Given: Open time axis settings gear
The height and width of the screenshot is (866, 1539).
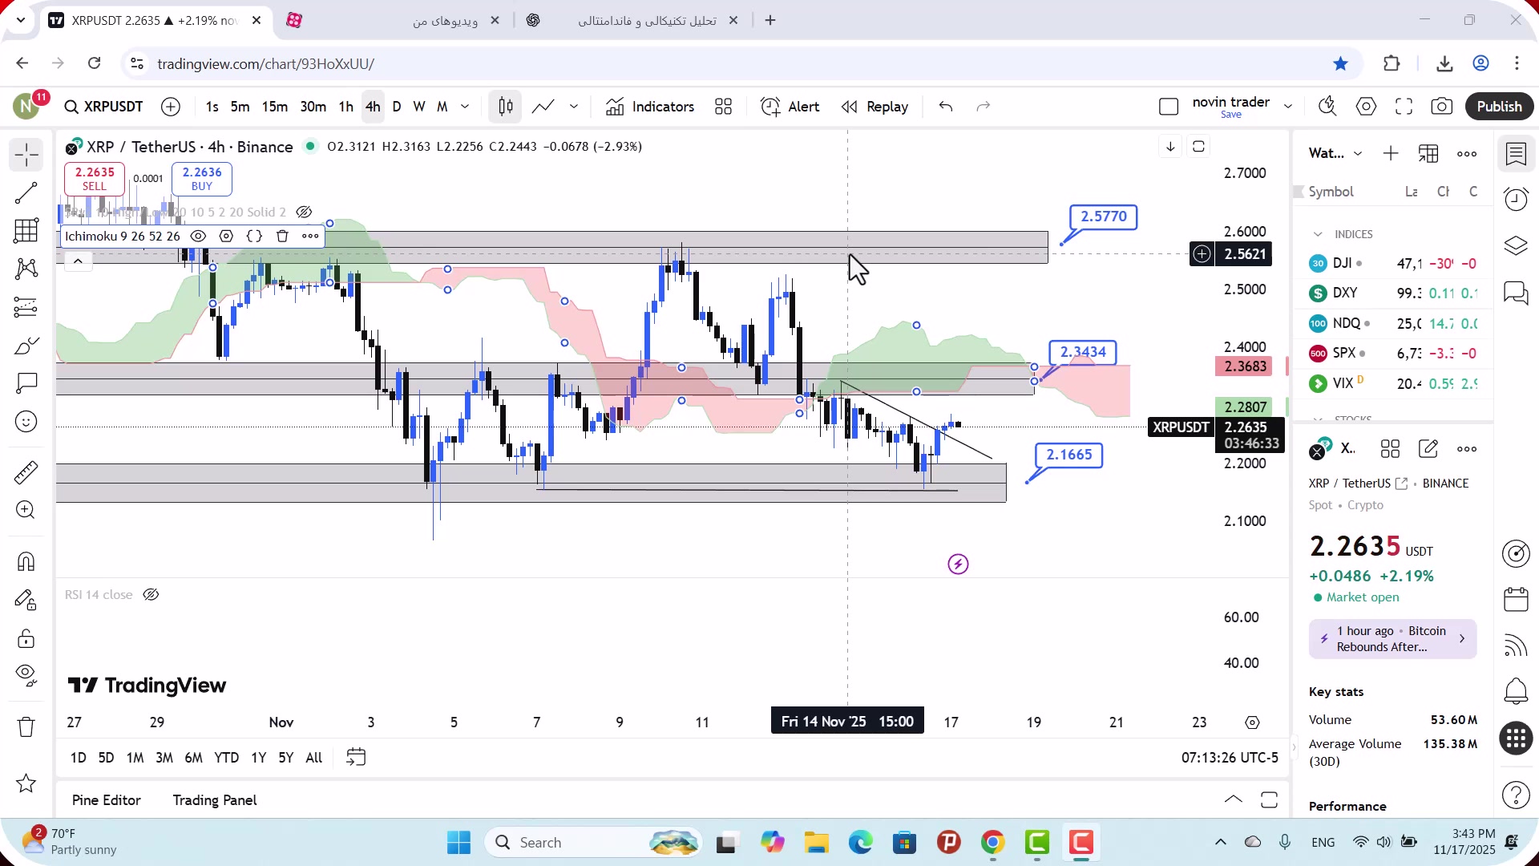Looking at the screenshot, I should pos(1252,722).
